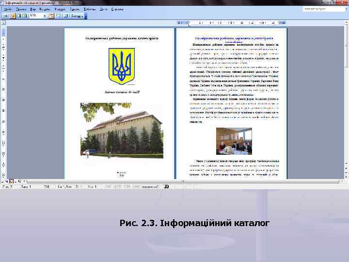
Task: Toggle ЗАМ overtype indicator
Action: pos(136,187)
